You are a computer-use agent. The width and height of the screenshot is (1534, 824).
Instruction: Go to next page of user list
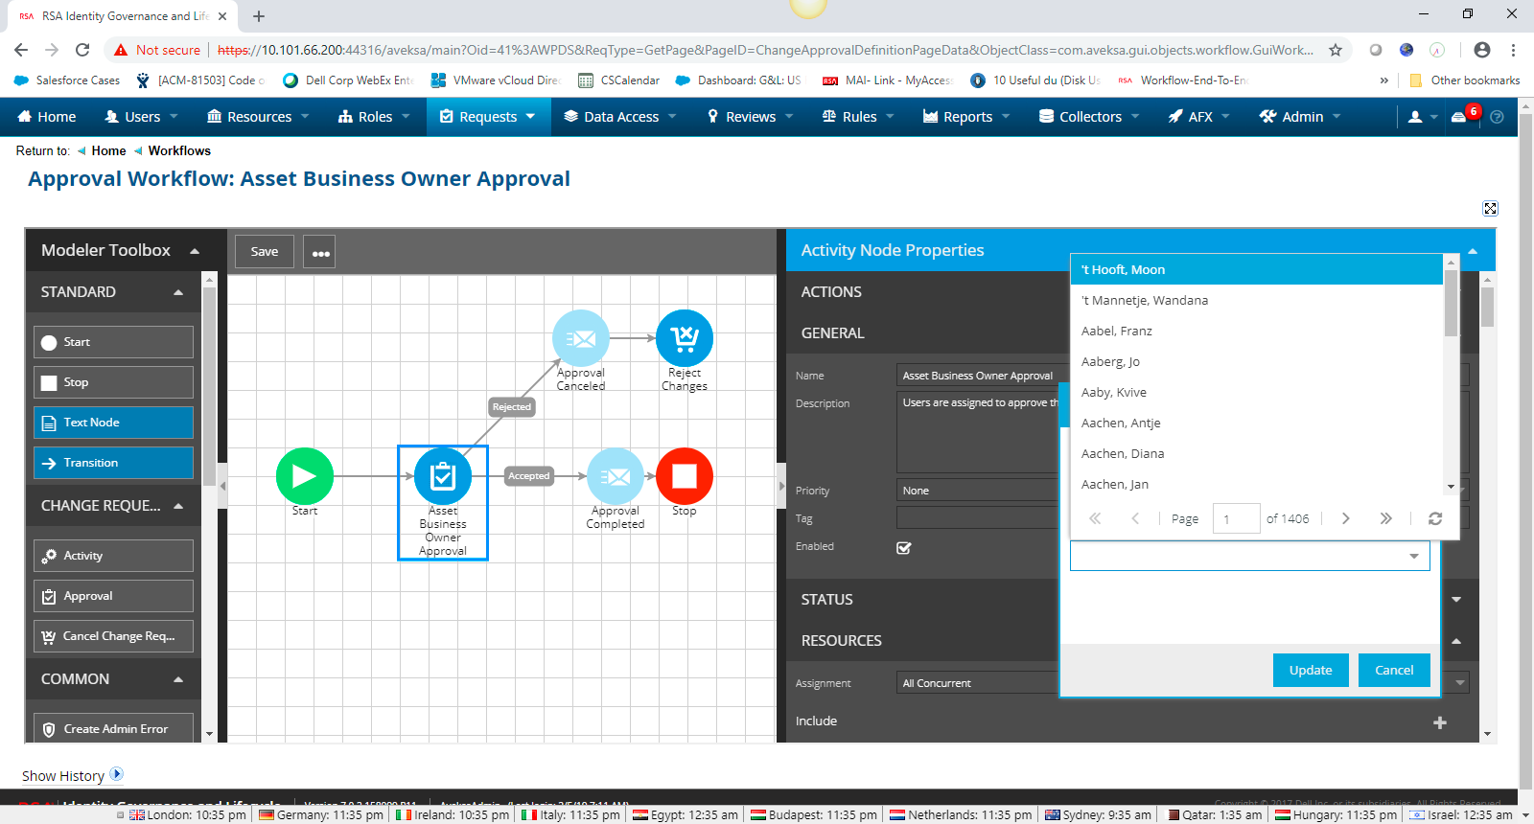click(1345, 518)
